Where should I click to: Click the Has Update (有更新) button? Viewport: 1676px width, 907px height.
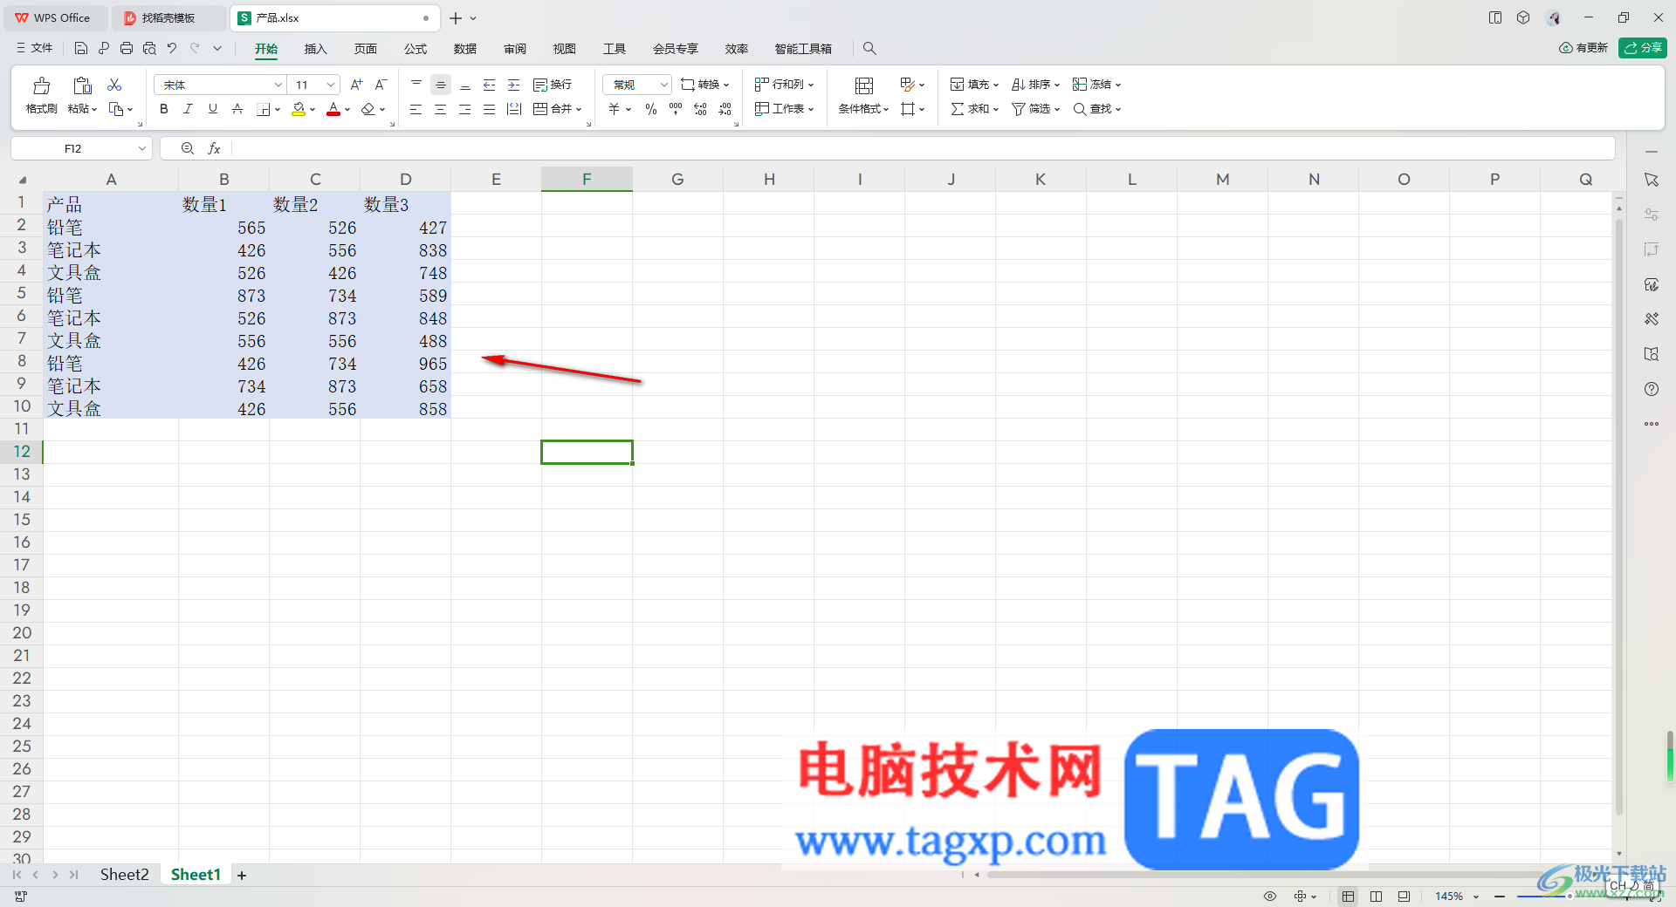pos(1583,48)
